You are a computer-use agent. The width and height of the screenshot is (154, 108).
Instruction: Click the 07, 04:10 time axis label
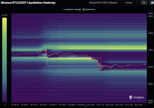34,105
